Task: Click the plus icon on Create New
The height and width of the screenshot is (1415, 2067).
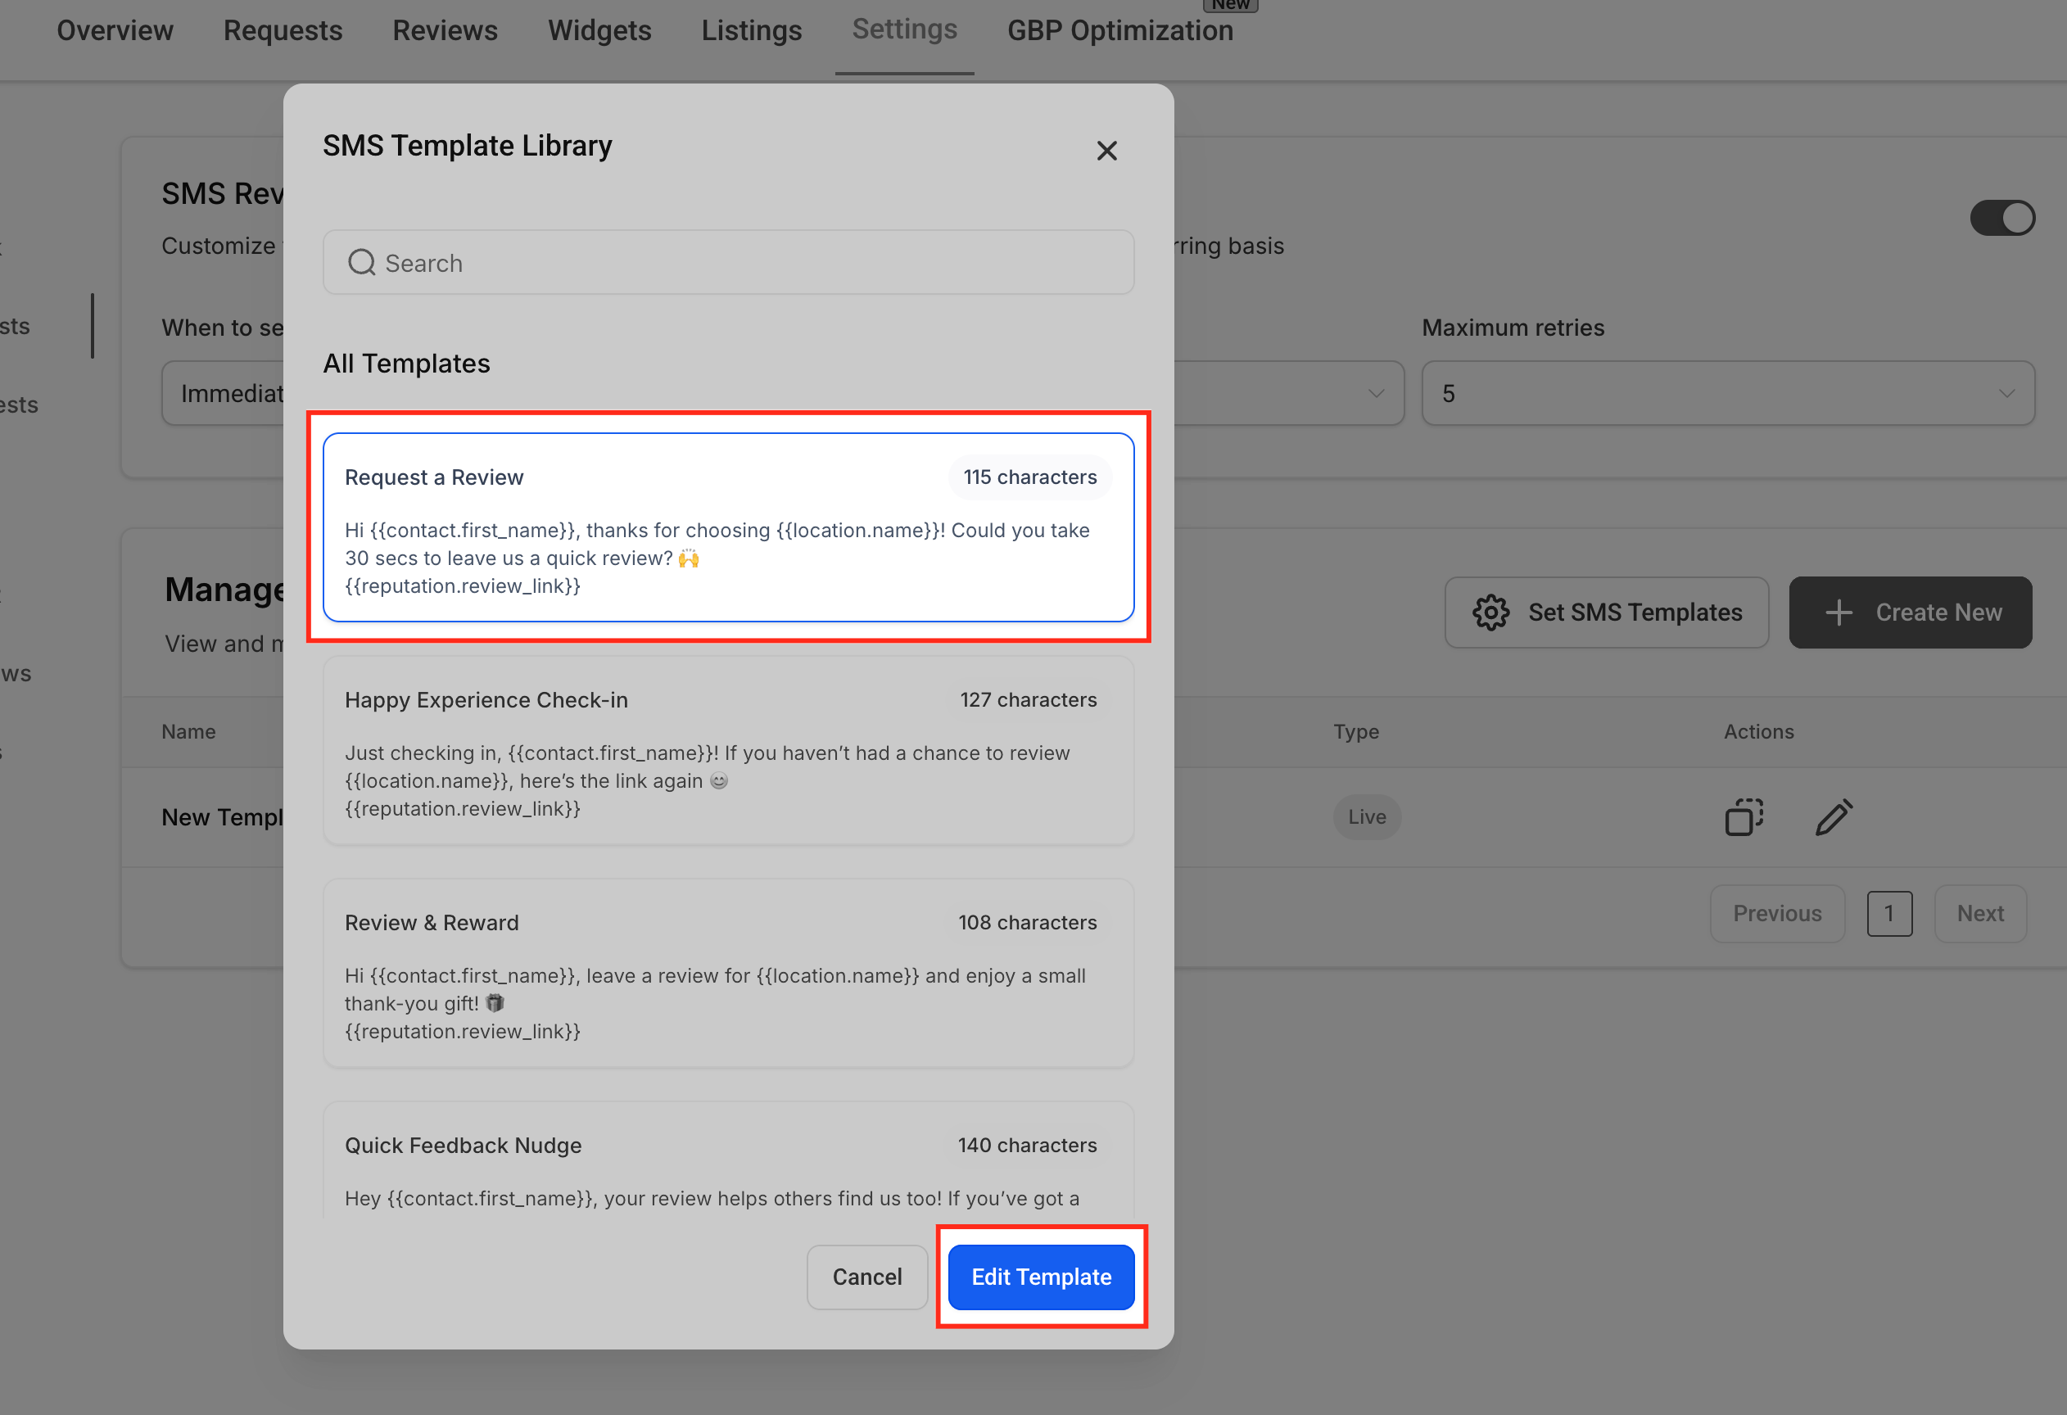Action: (1839, 612)
